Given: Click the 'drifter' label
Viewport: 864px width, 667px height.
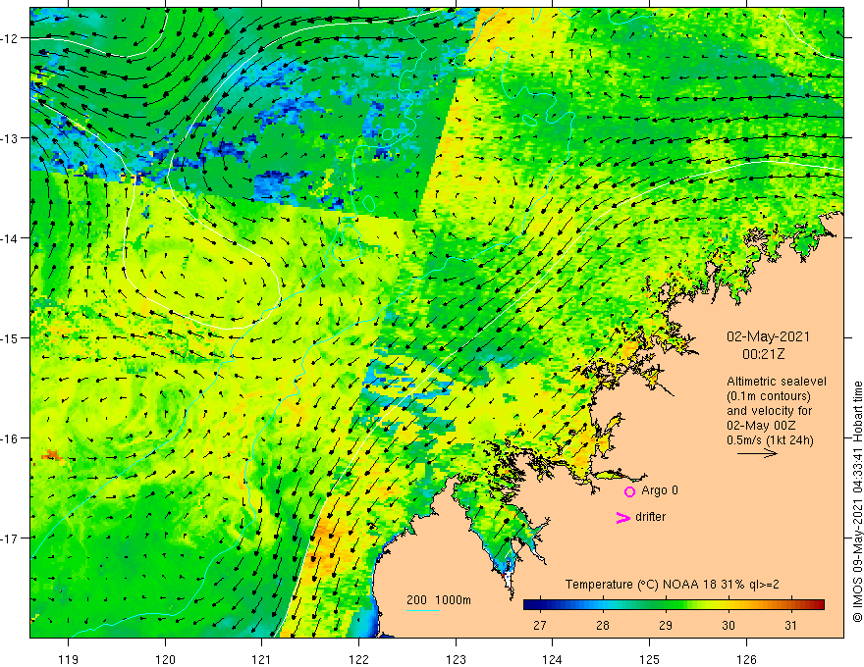Looking at the screenshot, I should [x=650, y=517].
